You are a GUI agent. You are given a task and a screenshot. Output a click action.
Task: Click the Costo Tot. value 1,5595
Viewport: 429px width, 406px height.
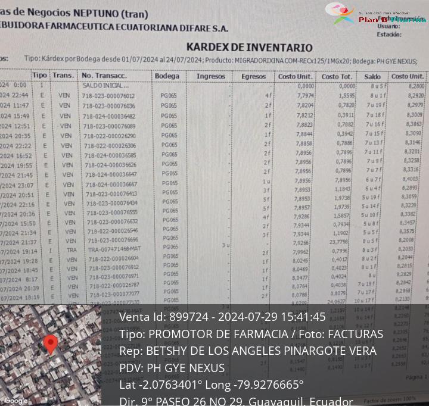(347, 96)
